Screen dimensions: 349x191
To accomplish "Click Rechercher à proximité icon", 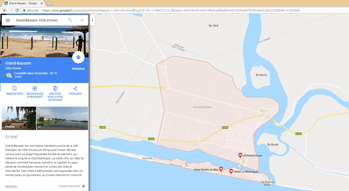I will pyautogui.click(x=35, y=88).
